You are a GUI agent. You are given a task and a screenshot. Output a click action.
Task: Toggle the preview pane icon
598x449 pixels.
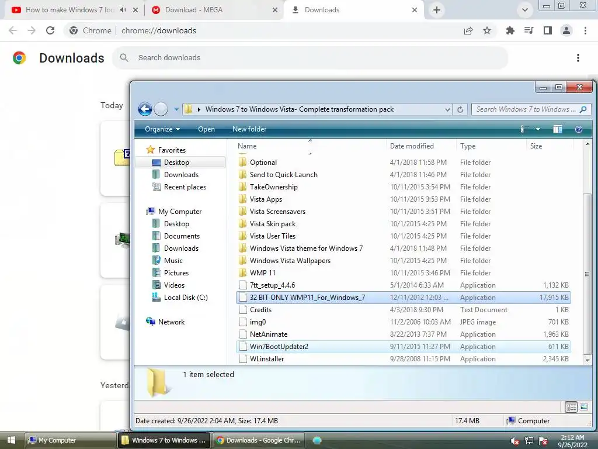pos(558,129)
